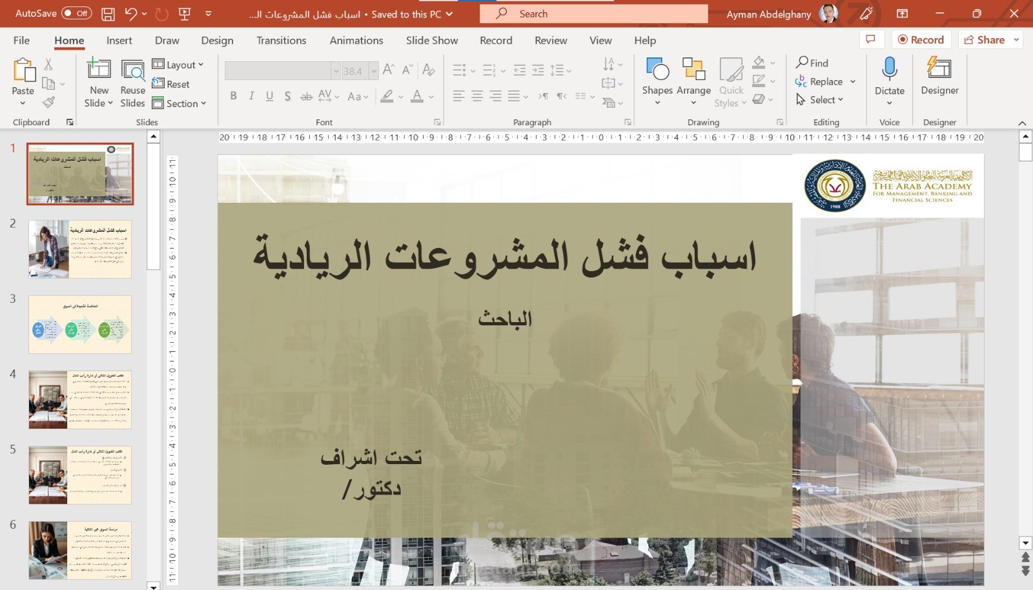This screenshot has width=1033, height=590.
Task: Open the Designer pane
Action: pos(939,76)
